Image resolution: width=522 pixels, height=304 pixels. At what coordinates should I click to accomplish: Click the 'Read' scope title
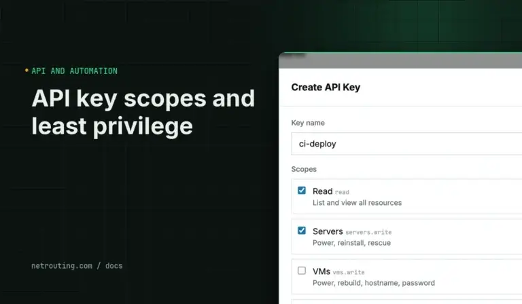click(323, 191)
